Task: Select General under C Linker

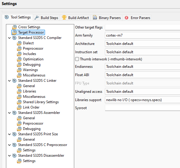Action: (x=29, y=86)
